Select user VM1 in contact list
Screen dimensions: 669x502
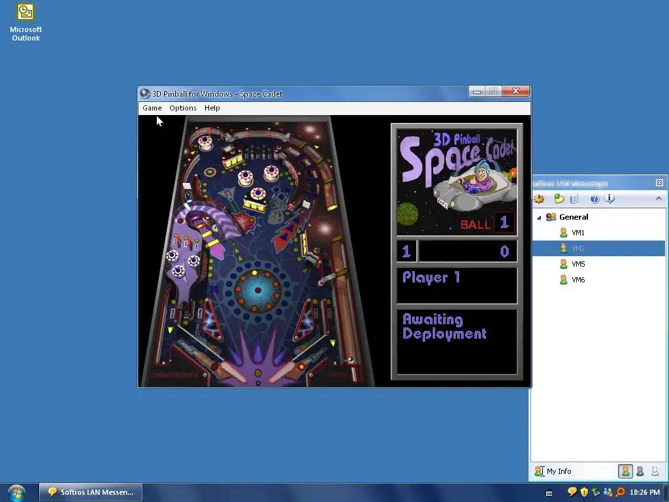point(598,233)
